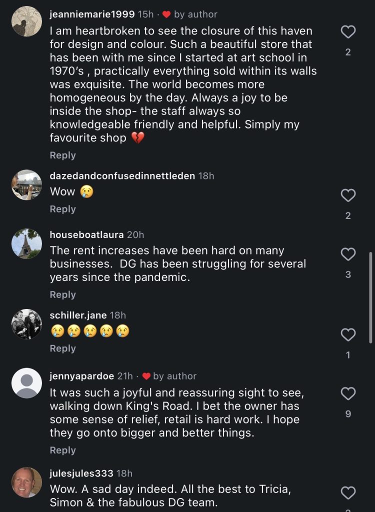Reply to jeanniemarie1999's comment
The height and width of the screenshot is (512, 375).
pos(62,155)
